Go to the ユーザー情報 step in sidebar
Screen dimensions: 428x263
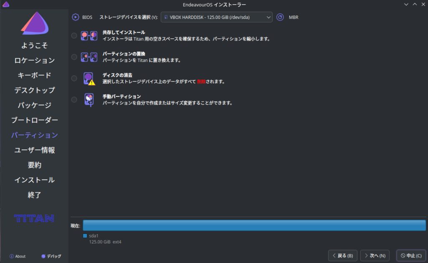34,150
